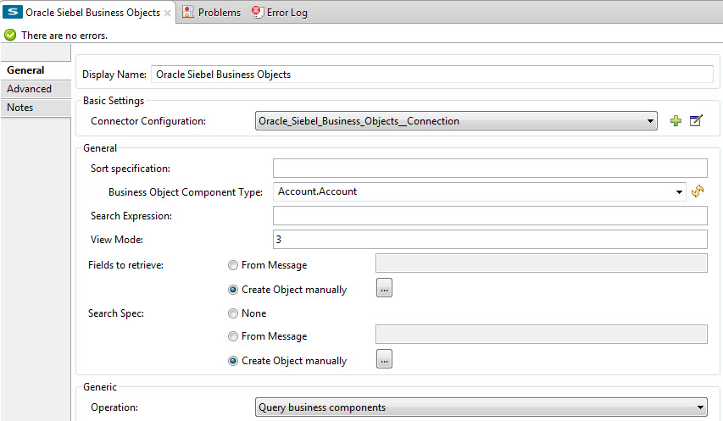Click the Problems tab icon

tap(187, 12)
